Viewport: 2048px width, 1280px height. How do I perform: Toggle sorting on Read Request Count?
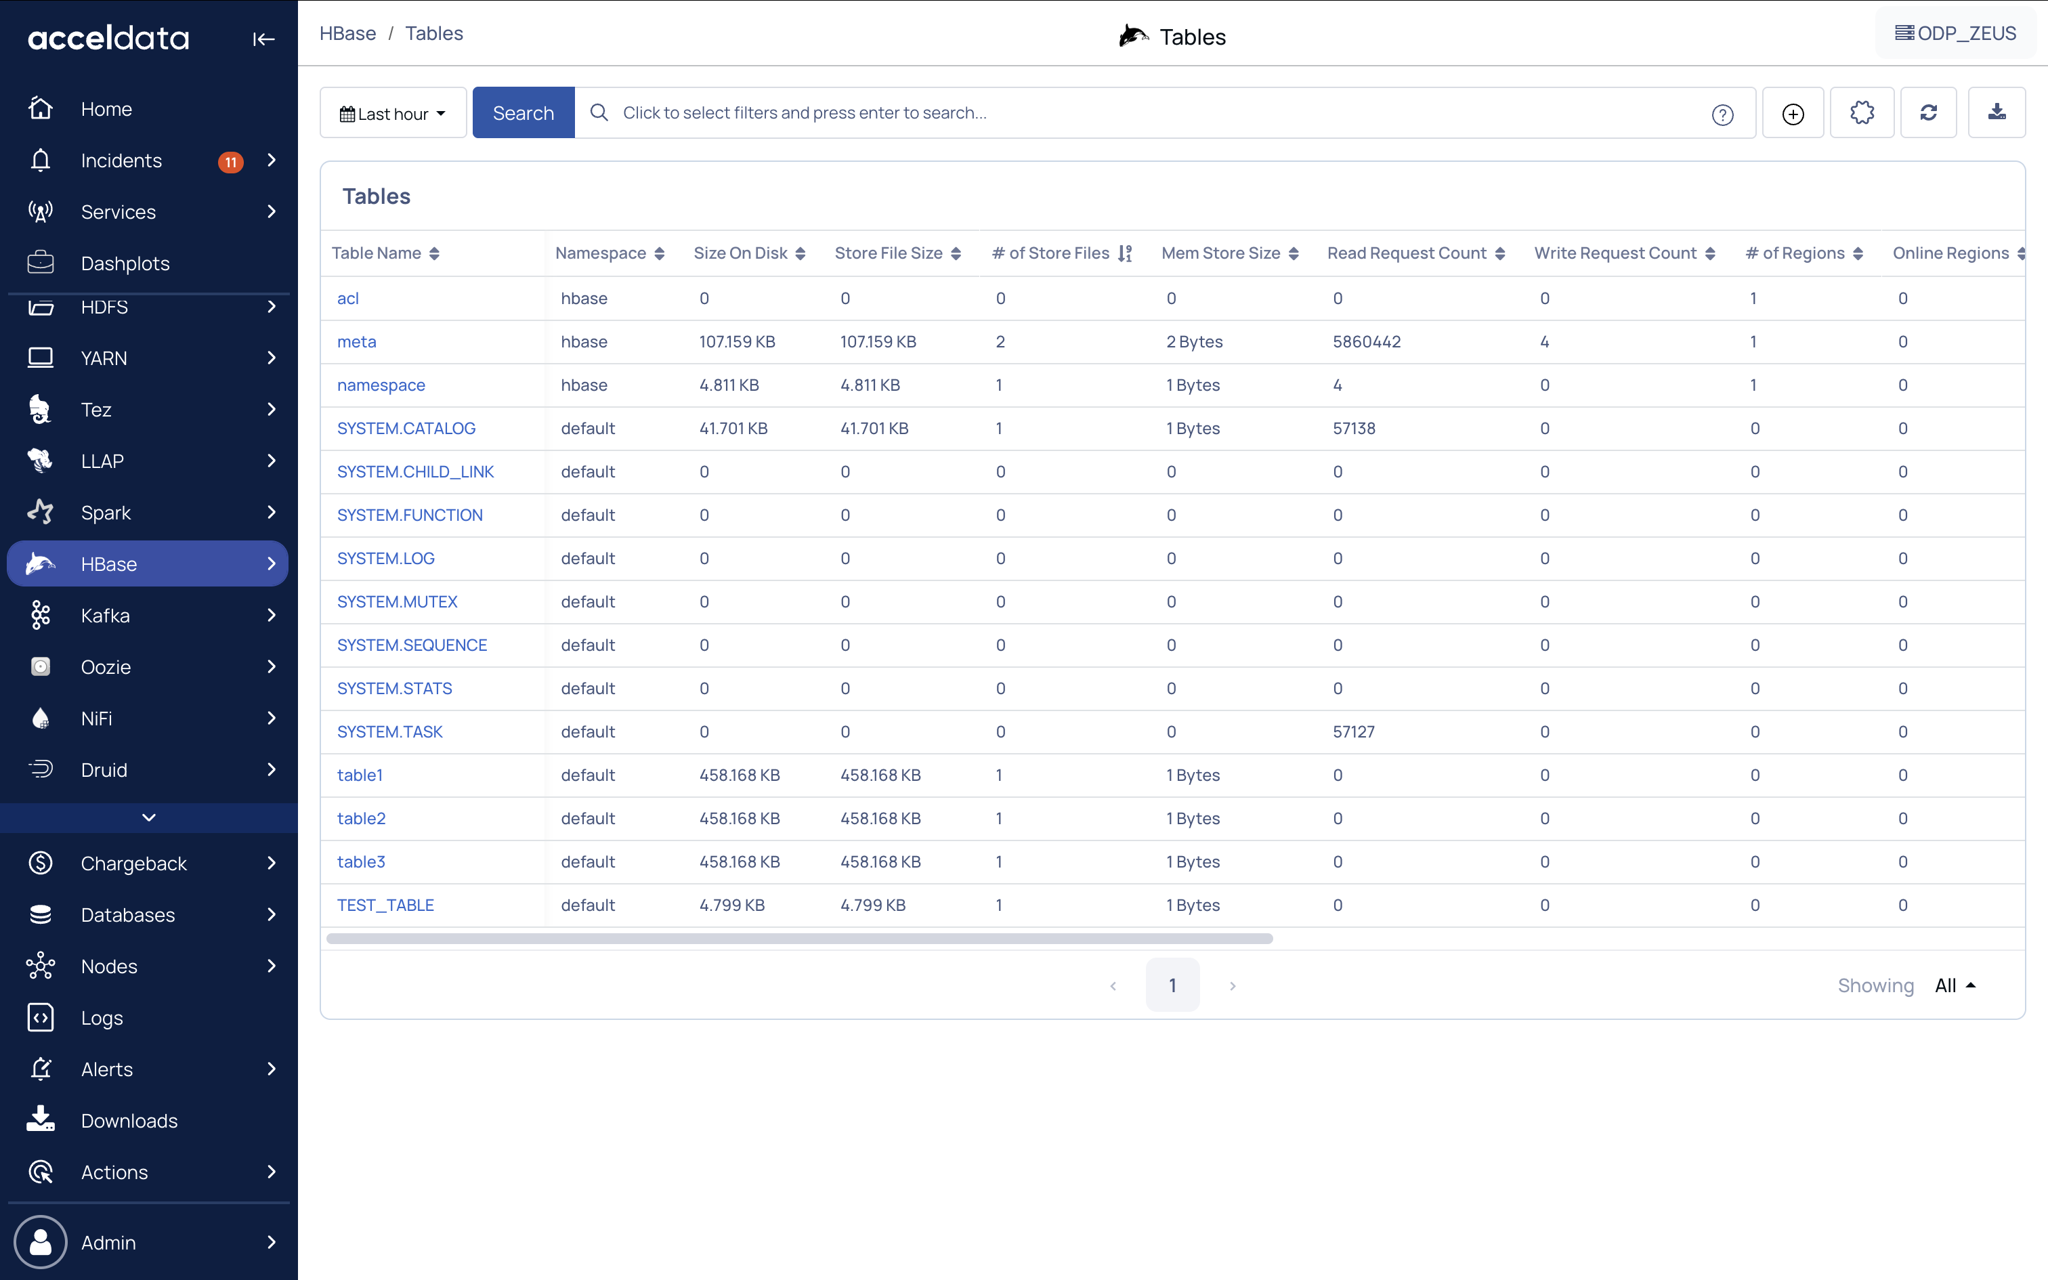click(1499, 253)
